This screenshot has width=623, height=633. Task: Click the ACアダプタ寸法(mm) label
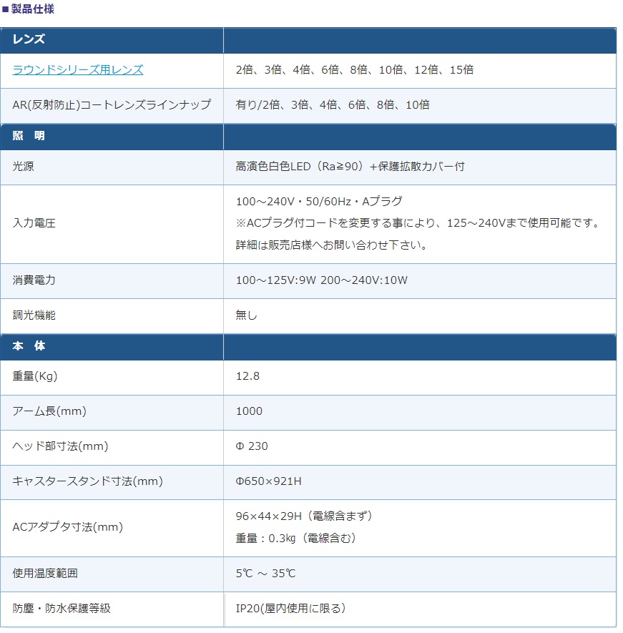coord(68,527)
